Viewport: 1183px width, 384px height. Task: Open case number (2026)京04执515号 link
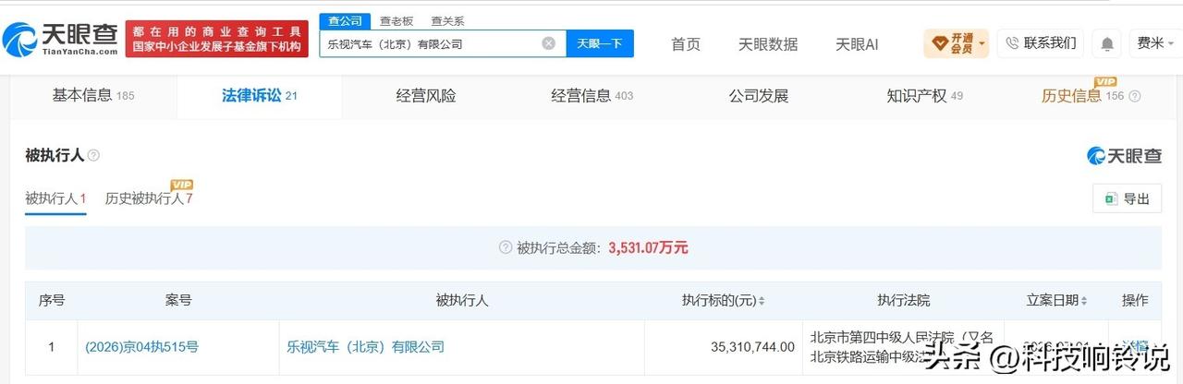coord(141,347)
